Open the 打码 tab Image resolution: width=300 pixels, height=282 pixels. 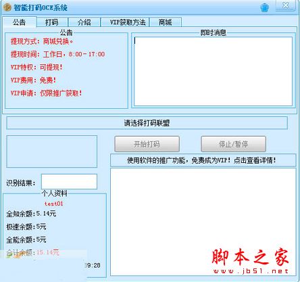point(52,22)
